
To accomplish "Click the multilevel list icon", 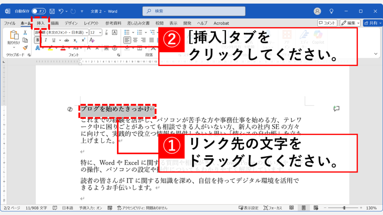I will pos(152,32).
